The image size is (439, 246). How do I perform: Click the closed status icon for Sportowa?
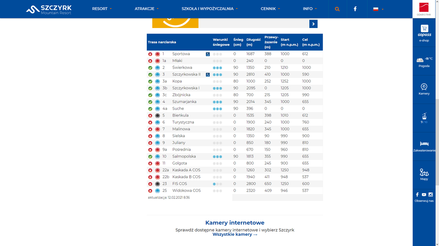point(150,54)
